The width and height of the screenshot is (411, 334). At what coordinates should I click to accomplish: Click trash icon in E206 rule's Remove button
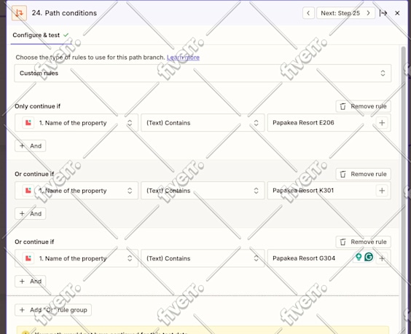[x=342, y=106]
